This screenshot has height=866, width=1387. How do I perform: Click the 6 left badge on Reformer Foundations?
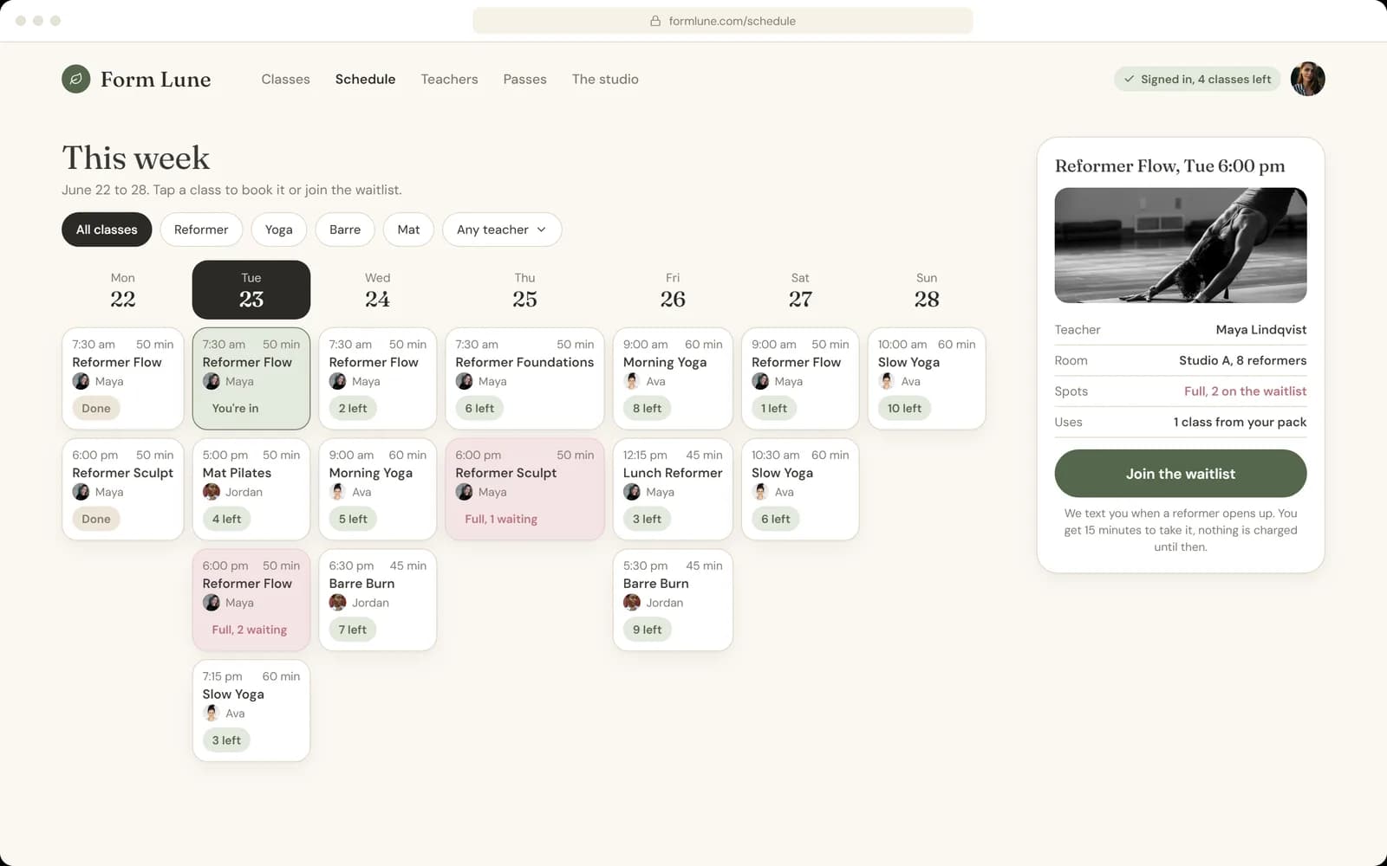click(479, 408)
